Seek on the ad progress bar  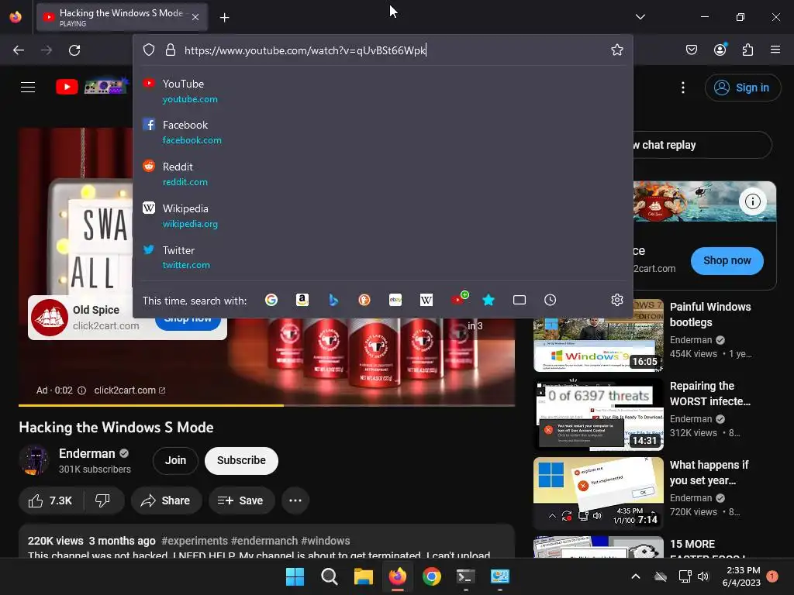[267, 405]
